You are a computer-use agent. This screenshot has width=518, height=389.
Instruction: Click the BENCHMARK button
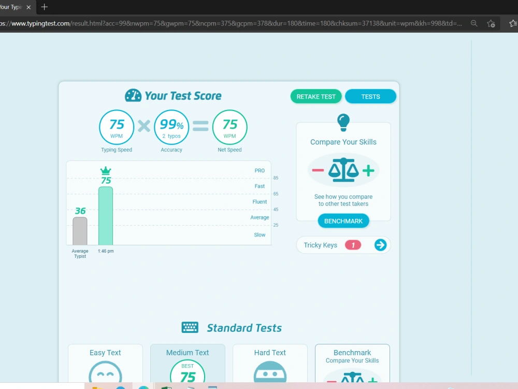(343, 221)
